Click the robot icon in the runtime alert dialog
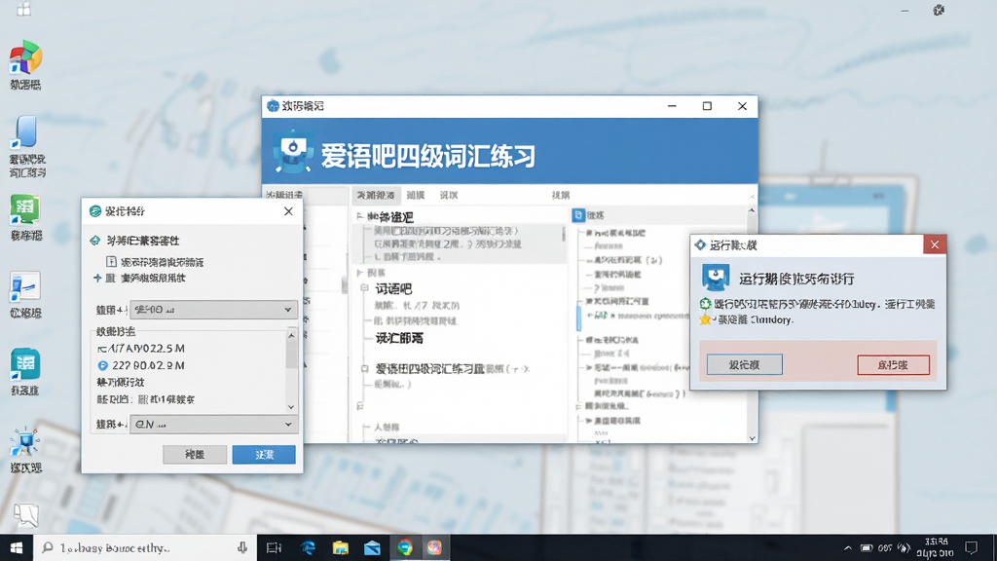Screen dimensions: 997x561 tap(716, 278)
